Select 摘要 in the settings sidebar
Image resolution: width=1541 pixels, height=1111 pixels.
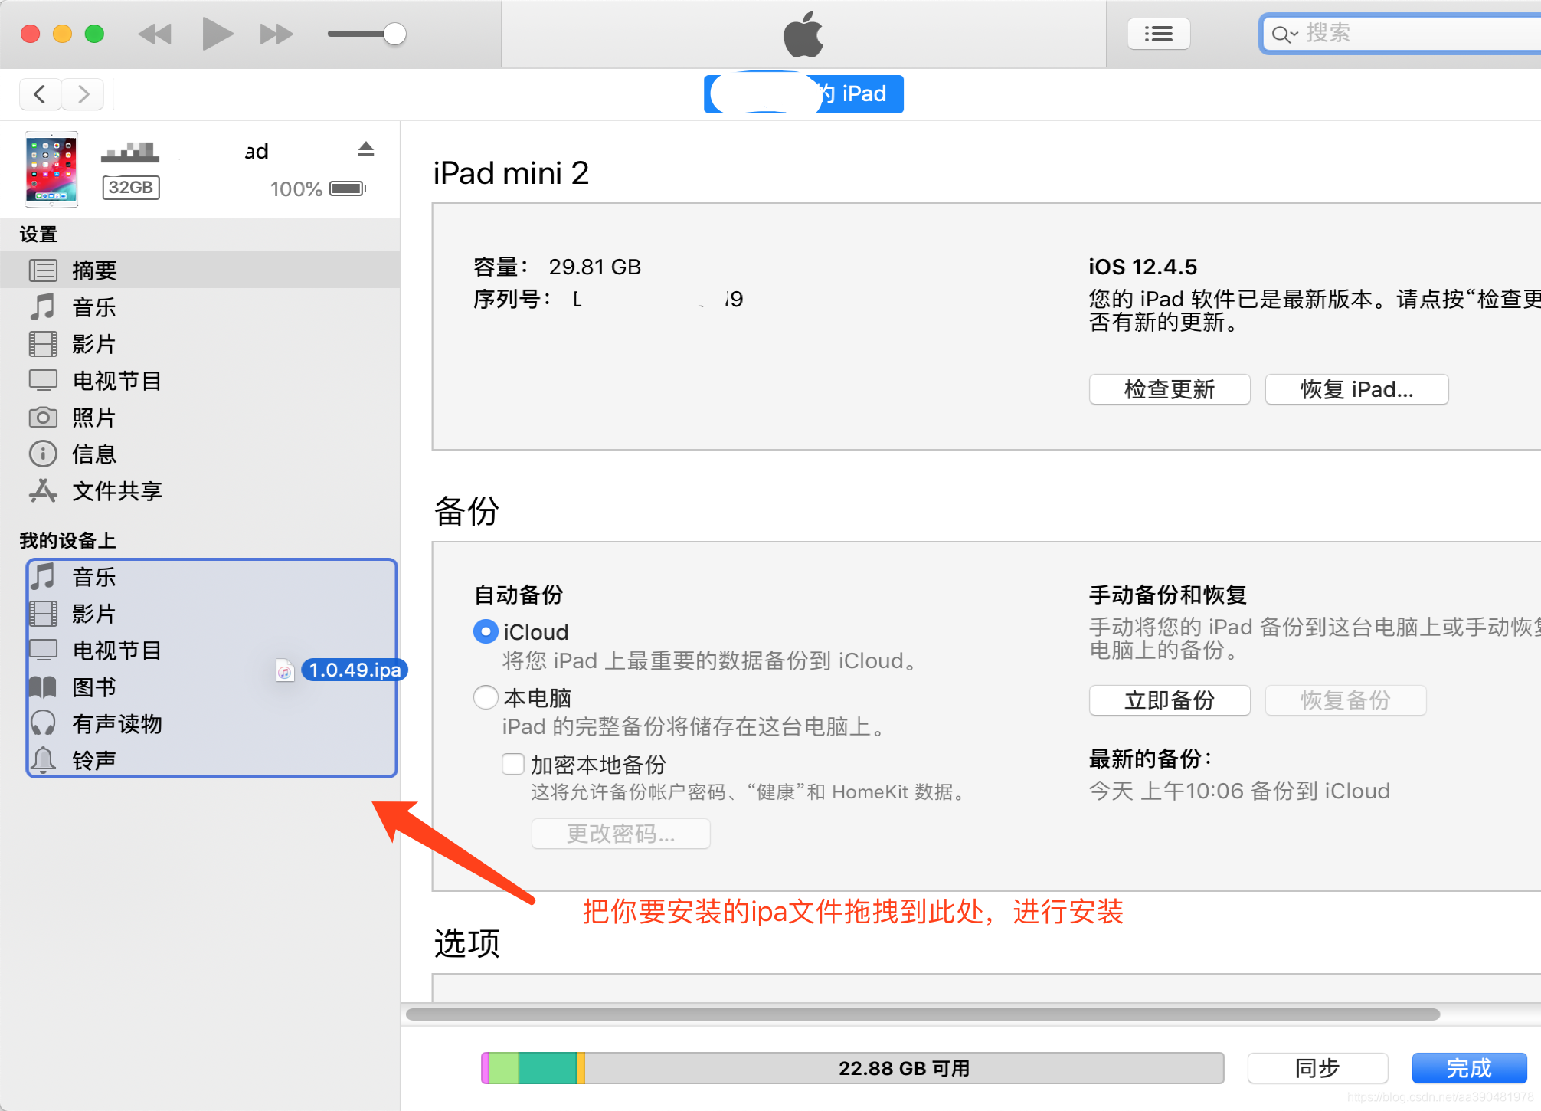(93, 270)
